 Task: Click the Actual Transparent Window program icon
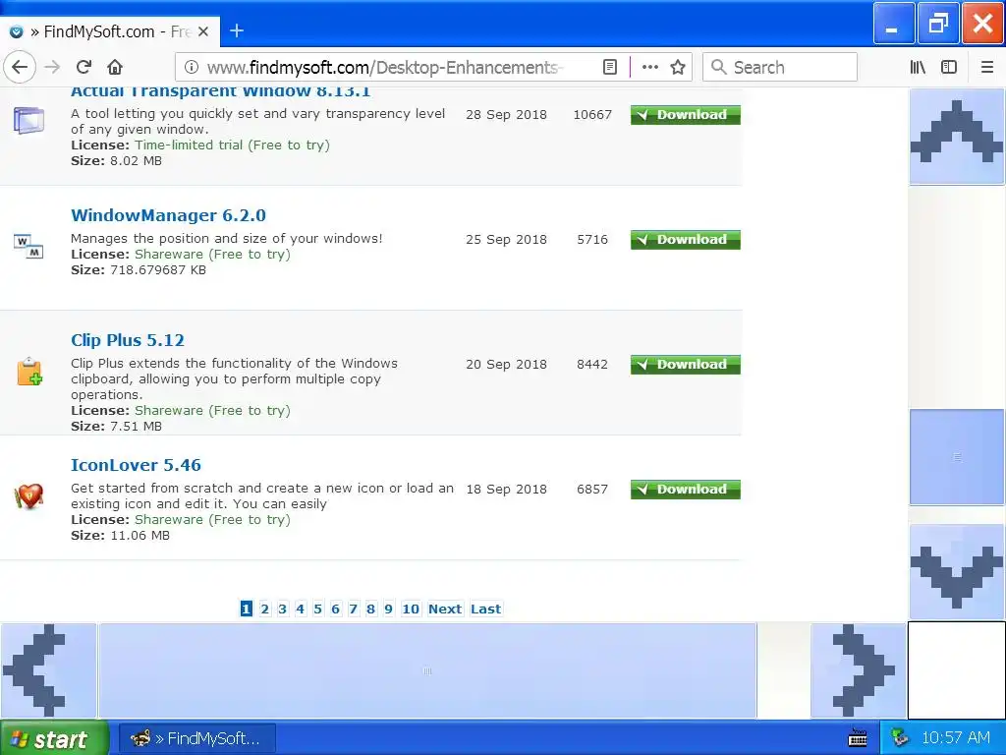point(28,120)
